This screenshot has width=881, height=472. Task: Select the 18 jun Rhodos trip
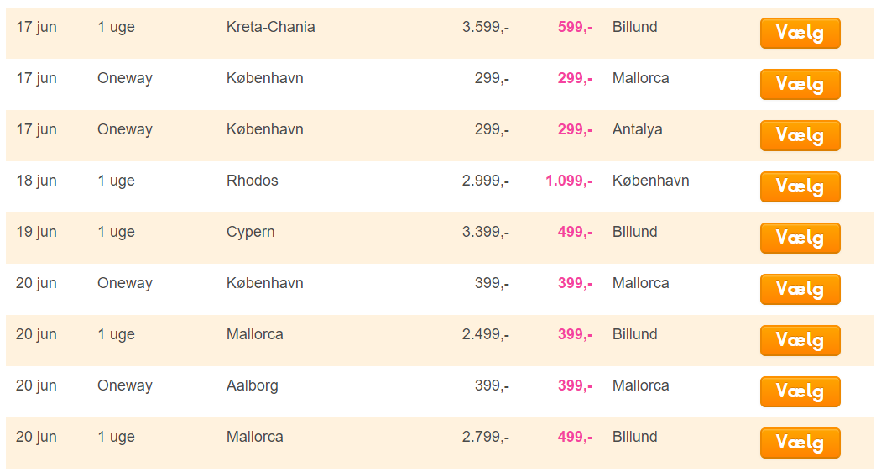point(800,186)
